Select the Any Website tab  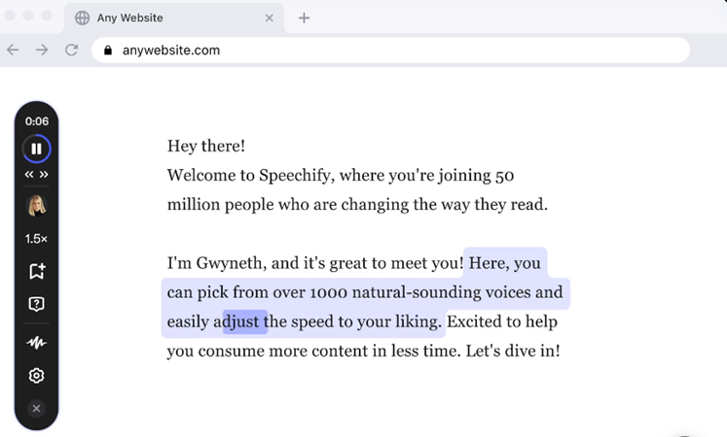[174, 18]
